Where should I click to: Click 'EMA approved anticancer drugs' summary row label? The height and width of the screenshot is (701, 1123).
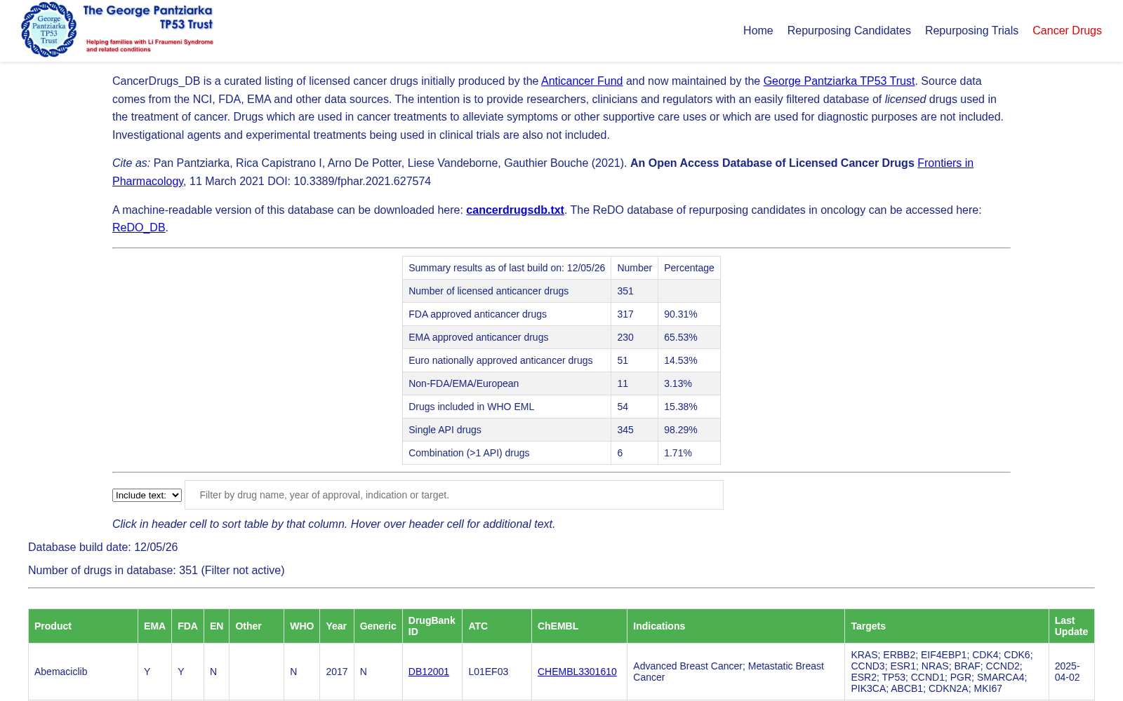pyautogui.click(x=479, y=337)
